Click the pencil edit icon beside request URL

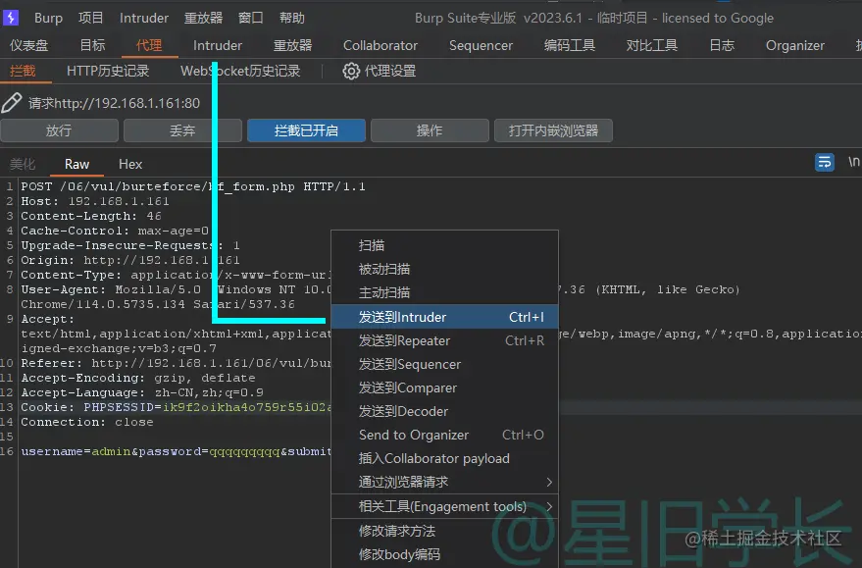pyautogui.click(x=11, y=103)
